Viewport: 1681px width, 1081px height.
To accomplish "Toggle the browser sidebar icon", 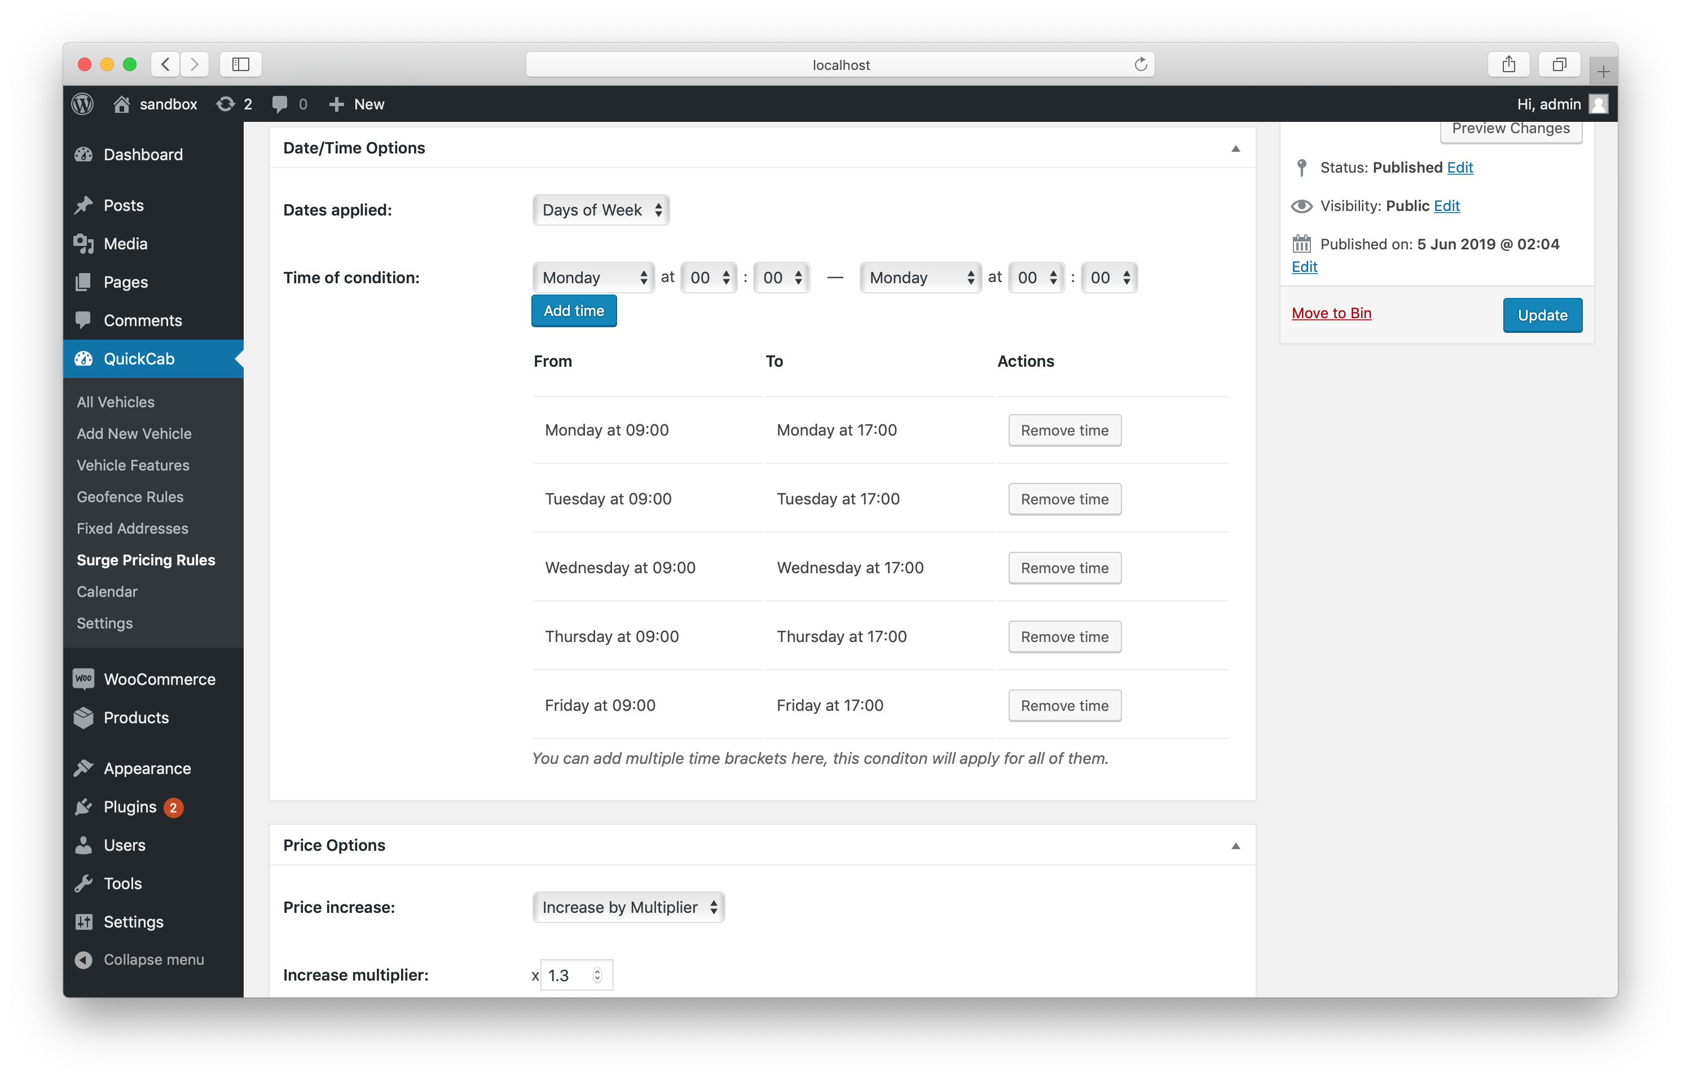I will point(241,64).
